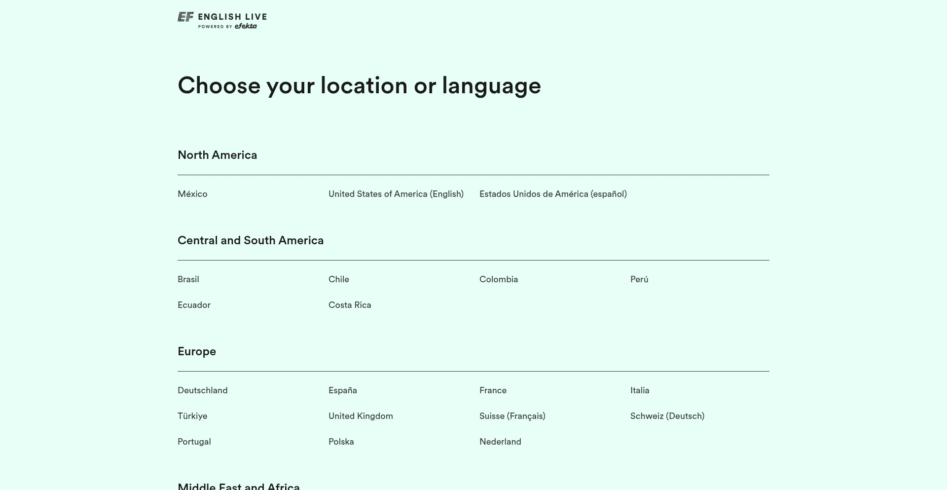Image resolution: width=947 pixels, height=490 pixels.
Task: Click the North America heading
Action: (x=217, y=155)
